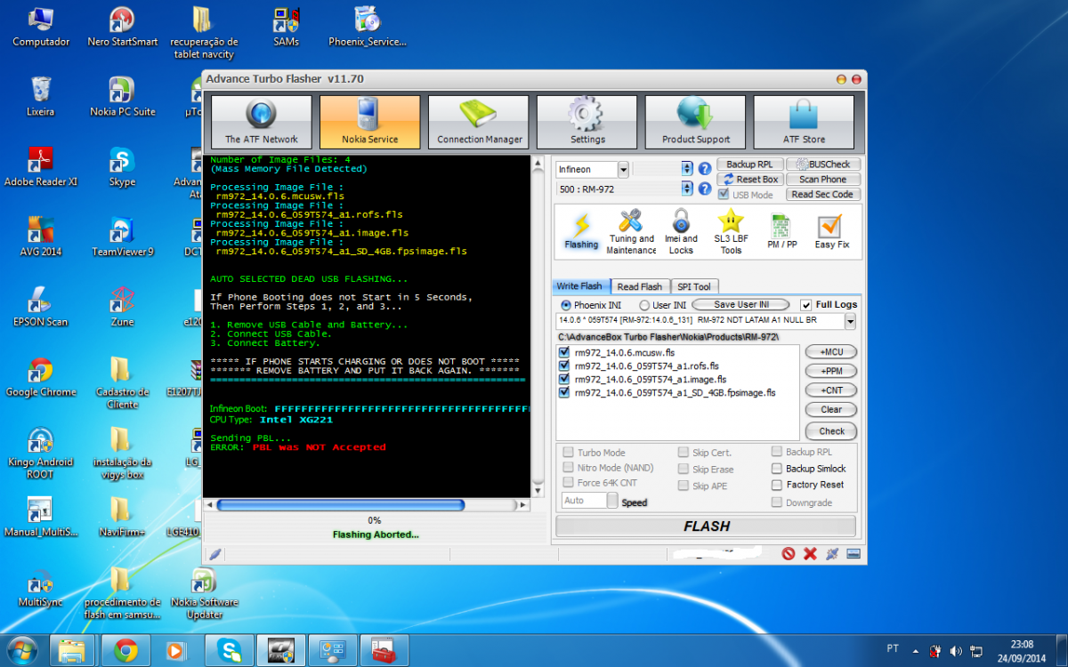The width and height of the screenshot is (1068, 667).
Task: Open Nero StartSmart desktop icon
Action: coord(122,27)
